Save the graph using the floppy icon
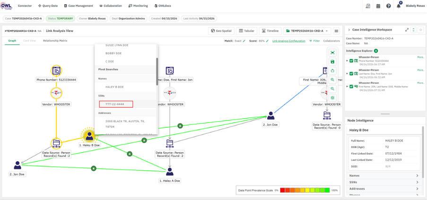 [x=332, y=61]
